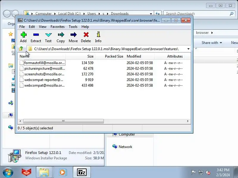This screenshot has width=238, height=178.
Task: Go up one folder level in 7-Zip
Action: coord(21,49)
